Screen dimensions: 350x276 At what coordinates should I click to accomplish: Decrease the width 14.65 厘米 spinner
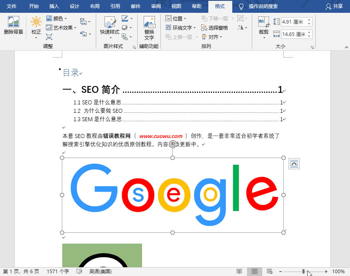tap(309, 36)
